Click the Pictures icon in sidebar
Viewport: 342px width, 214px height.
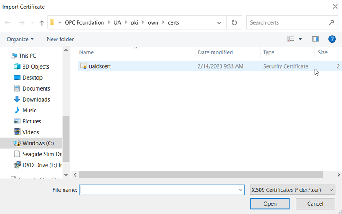coord(17,121)
